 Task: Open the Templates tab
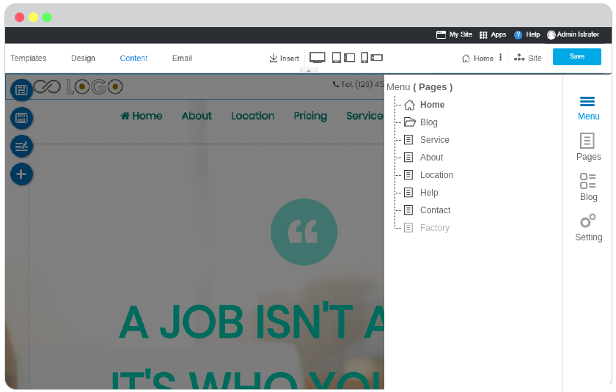29,58
